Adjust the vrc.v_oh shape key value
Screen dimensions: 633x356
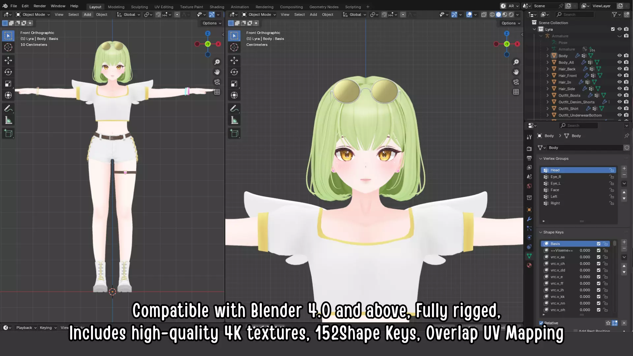(585, 310)
